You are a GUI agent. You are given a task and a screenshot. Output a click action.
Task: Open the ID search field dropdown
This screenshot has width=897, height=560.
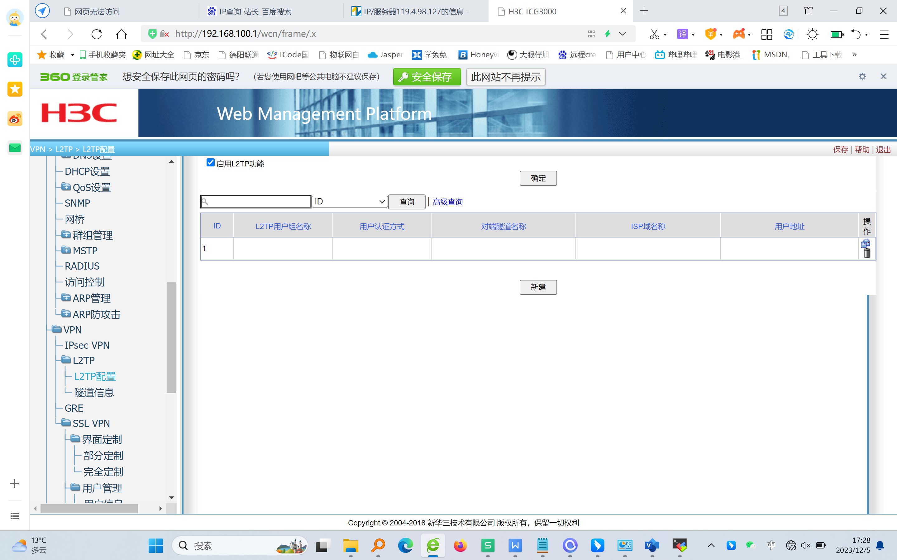(350, 202)
